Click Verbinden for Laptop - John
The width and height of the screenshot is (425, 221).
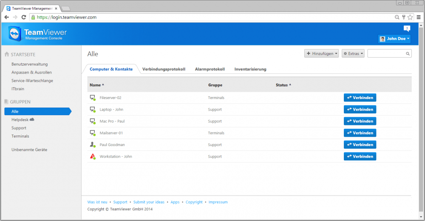point(360,109)
